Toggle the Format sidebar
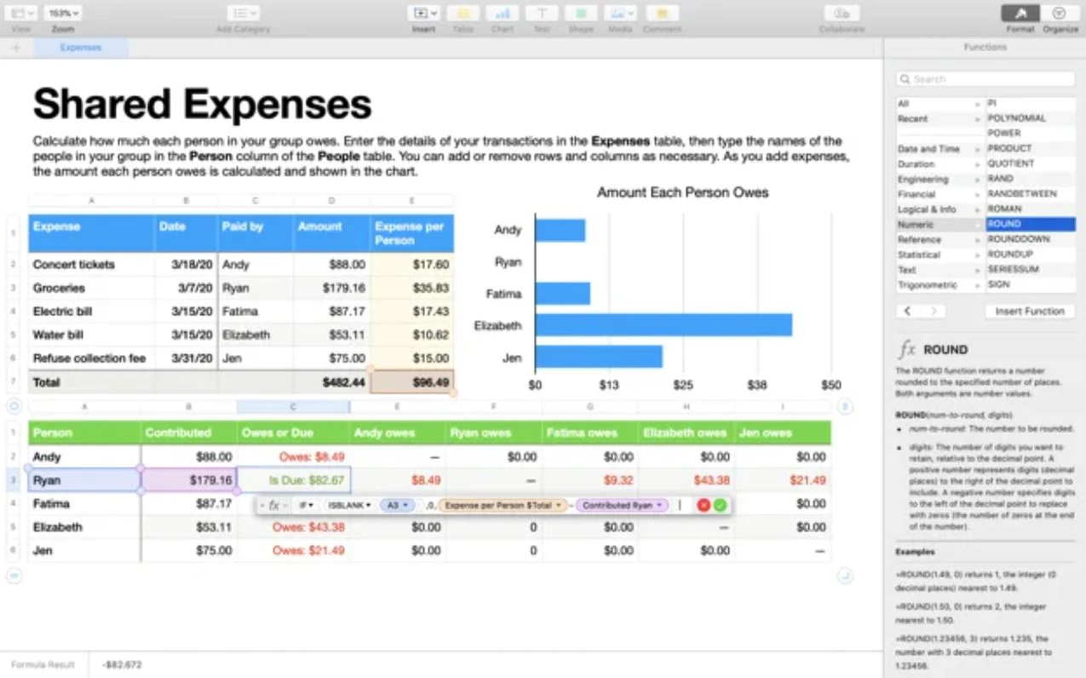This screenshot has height=678, width=1086. point(1020,15)
